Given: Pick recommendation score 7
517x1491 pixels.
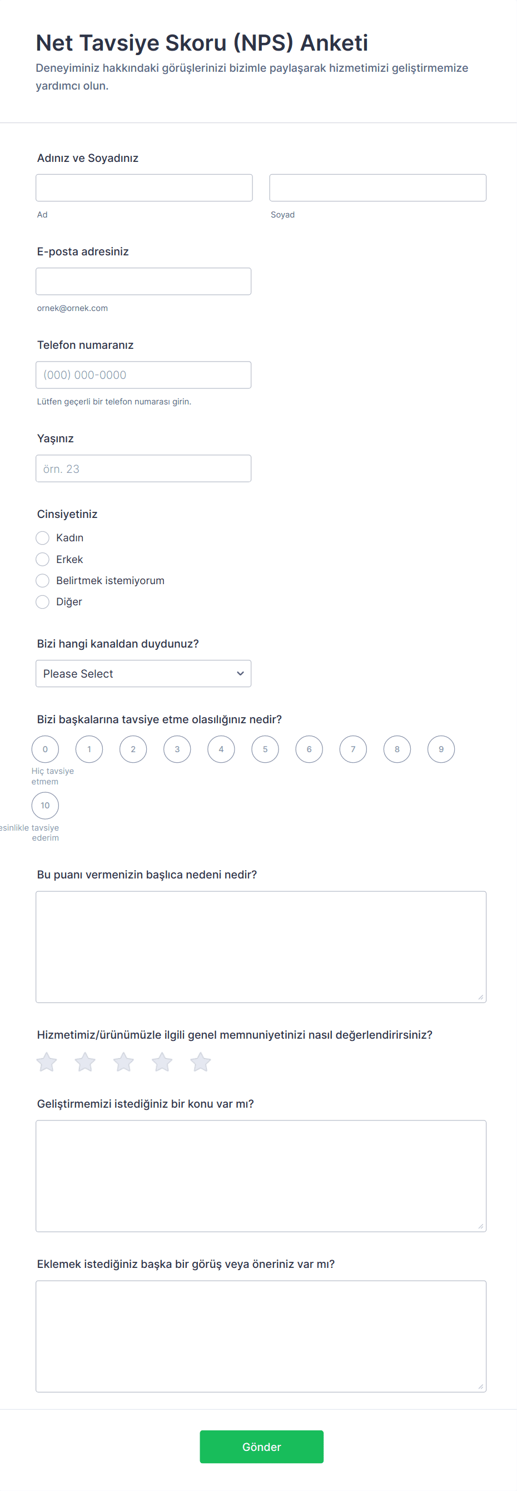Looking at the screenshot, I should coord(354,749).
